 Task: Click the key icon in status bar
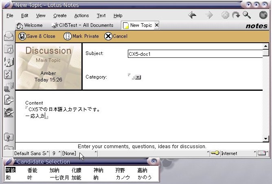click(215, 153)
